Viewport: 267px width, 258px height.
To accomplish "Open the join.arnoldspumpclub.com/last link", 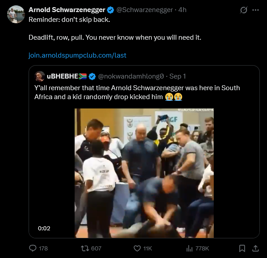I will click(x=77, y=55).
